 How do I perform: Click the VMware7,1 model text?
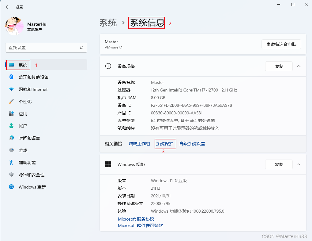click(x=114, y=47)
